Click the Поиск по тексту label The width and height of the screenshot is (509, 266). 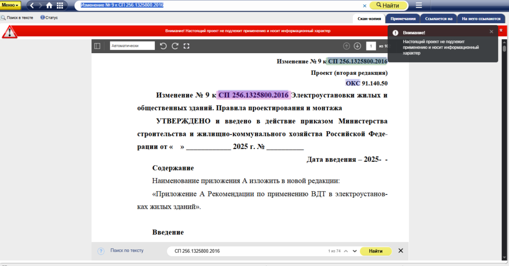(127, 250)
